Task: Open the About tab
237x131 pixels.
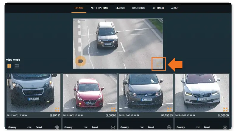Action: [x=175, y=8]
